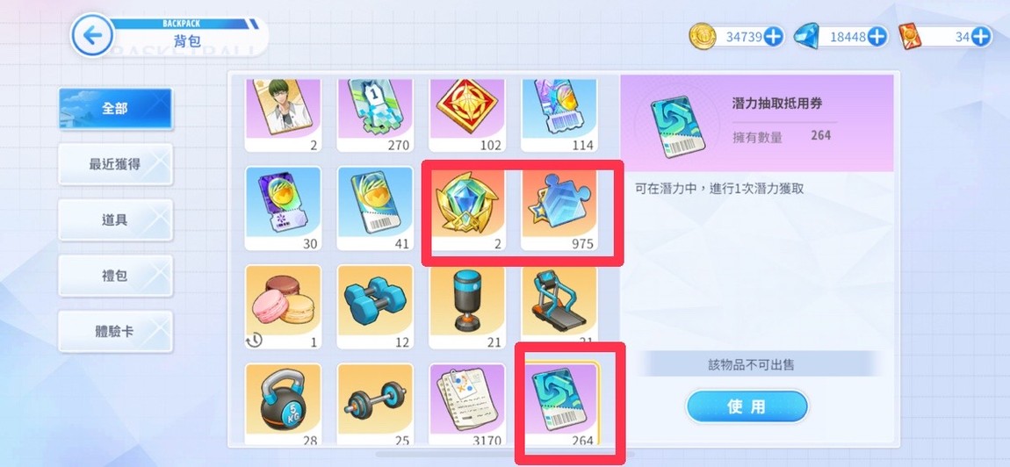Select the barbell item with count 25
This screenshot has width=1010, height=467.
pyautogui.click(x=375, y=405)
